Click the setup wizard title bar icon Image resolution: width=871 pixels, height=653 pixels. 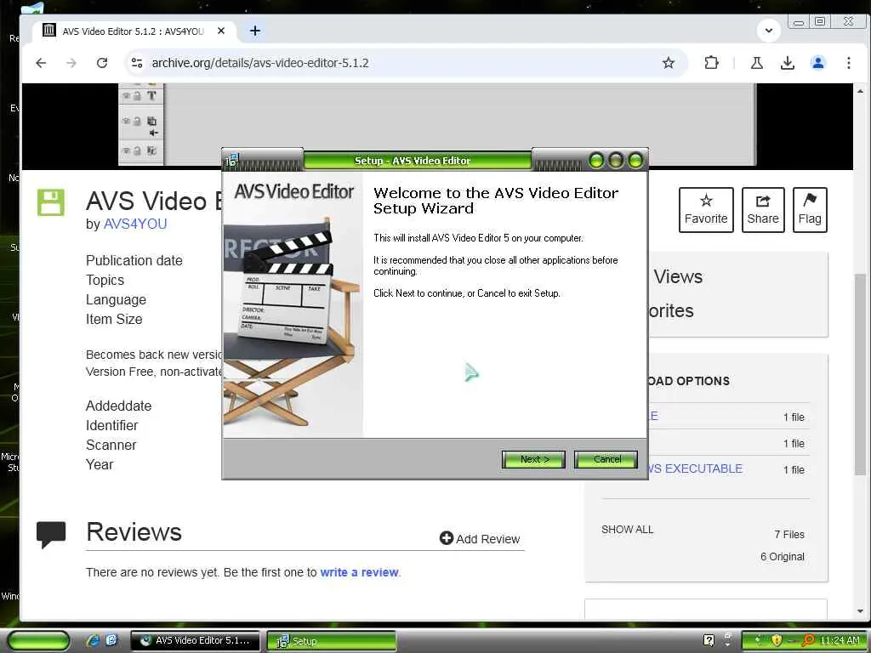click(231, 161)
